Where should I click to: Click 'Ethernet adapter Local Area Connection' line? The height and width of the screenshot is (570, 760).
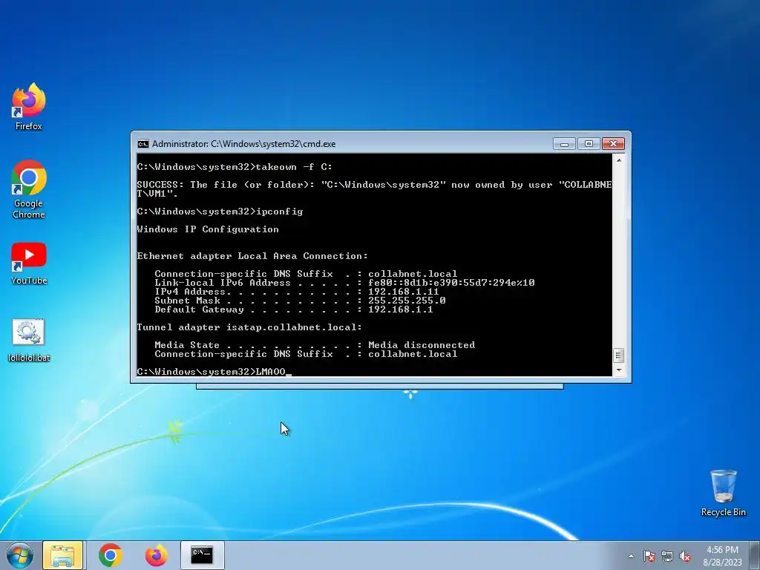pos(252,256)
